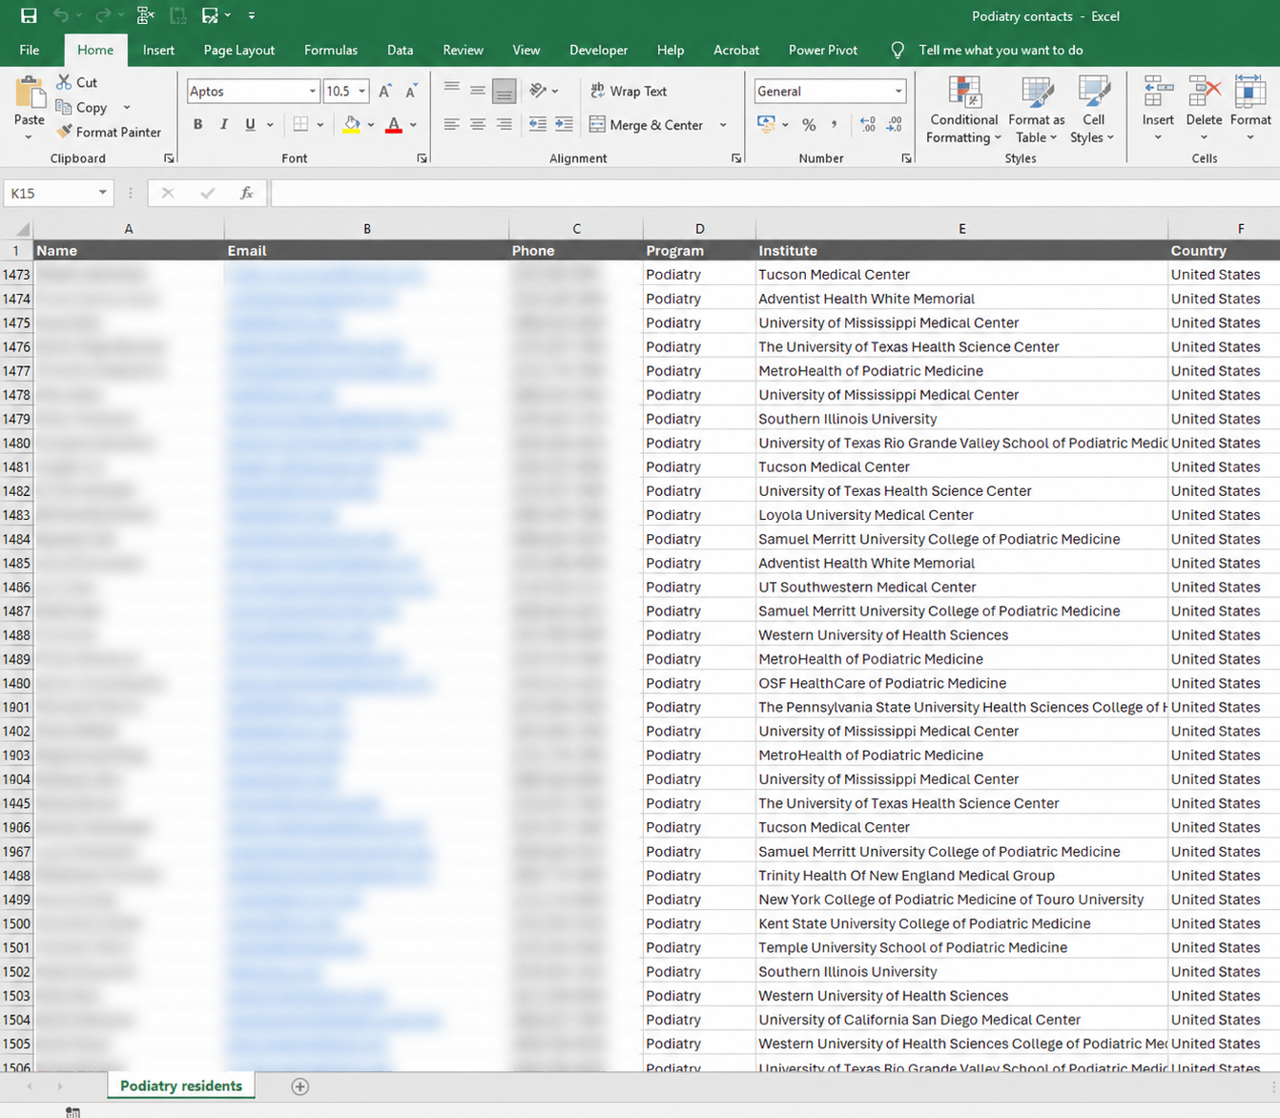Open the font size dropdown
The image size is (1280, 1118).
(x=362, y=91)
